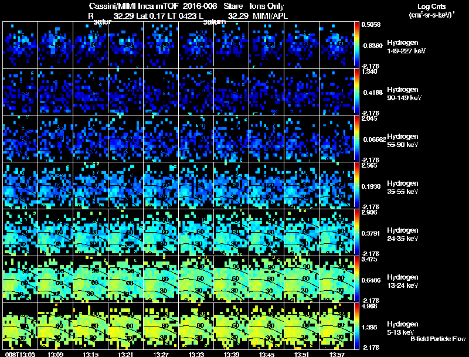Select the 5-13 keV panel at 13:21
Image resolution: width=469 pixels, height=357 pixels.
click(x=126, y=326)
